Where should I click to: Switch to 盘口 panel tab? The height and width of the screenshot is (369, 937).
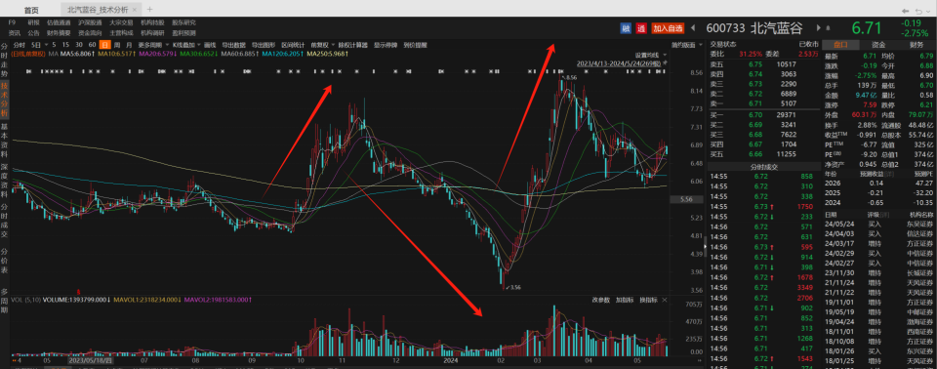pos(841,44)
